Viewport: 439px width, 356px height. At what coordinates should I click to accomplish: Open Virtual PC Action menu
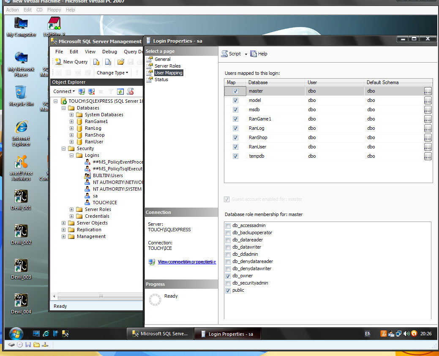point(12,10)
